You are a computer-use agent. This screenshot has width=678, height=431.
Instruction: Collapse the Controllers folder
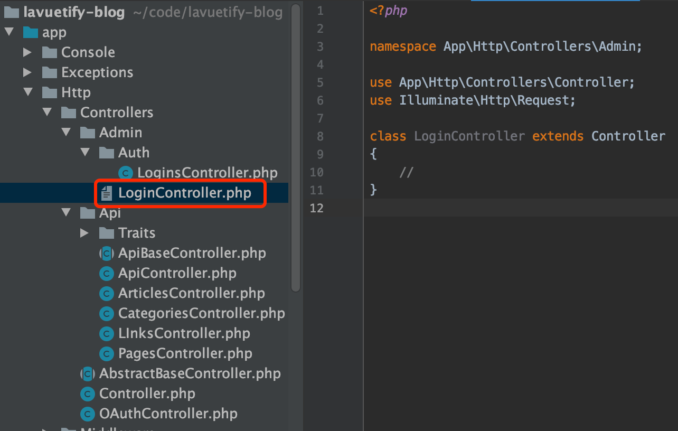click(x=47, y=112)
